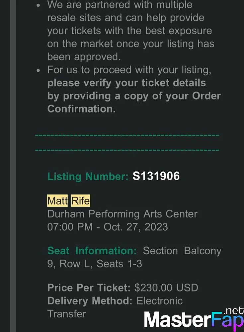Image resolution: width=244 pixels, height=332 pixels.
Task: Click the bullet before For us to proceed
Action: coord(38,70)
